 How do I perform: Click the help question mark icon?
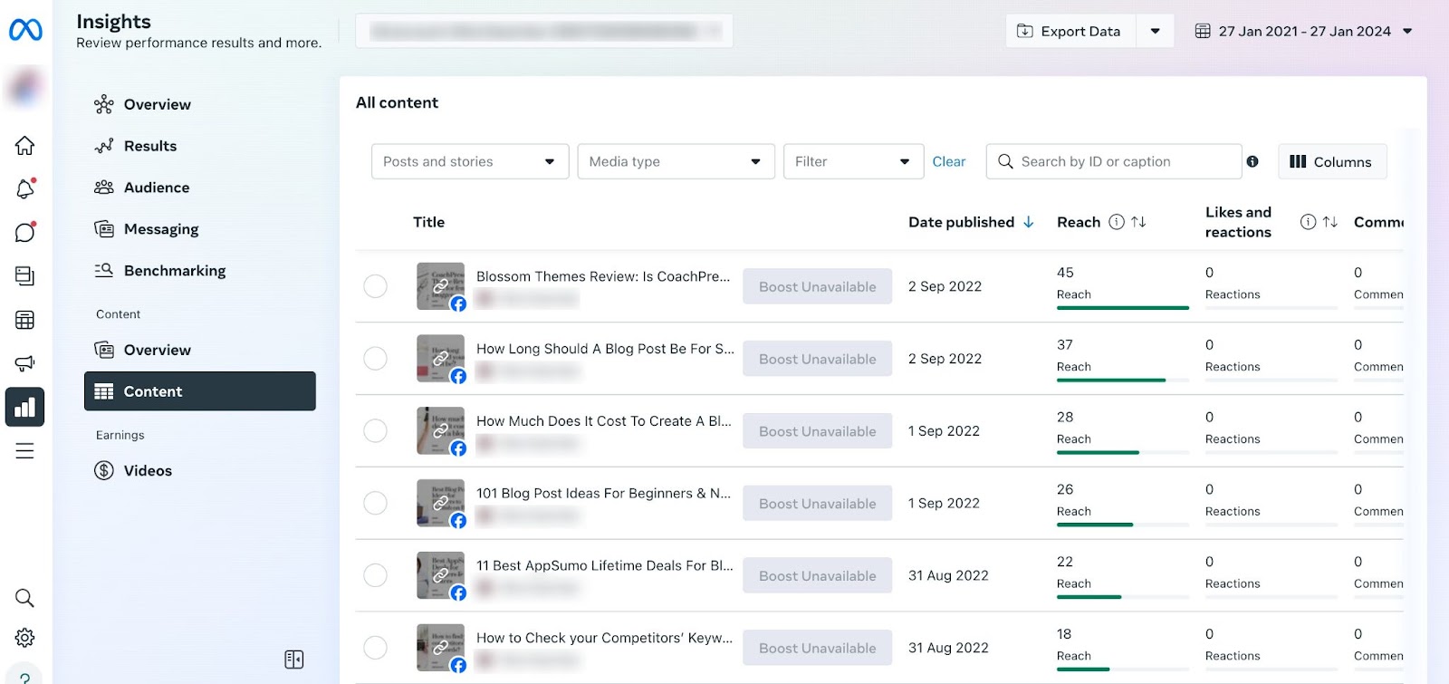pyautogui.click(x=24, y=677)
